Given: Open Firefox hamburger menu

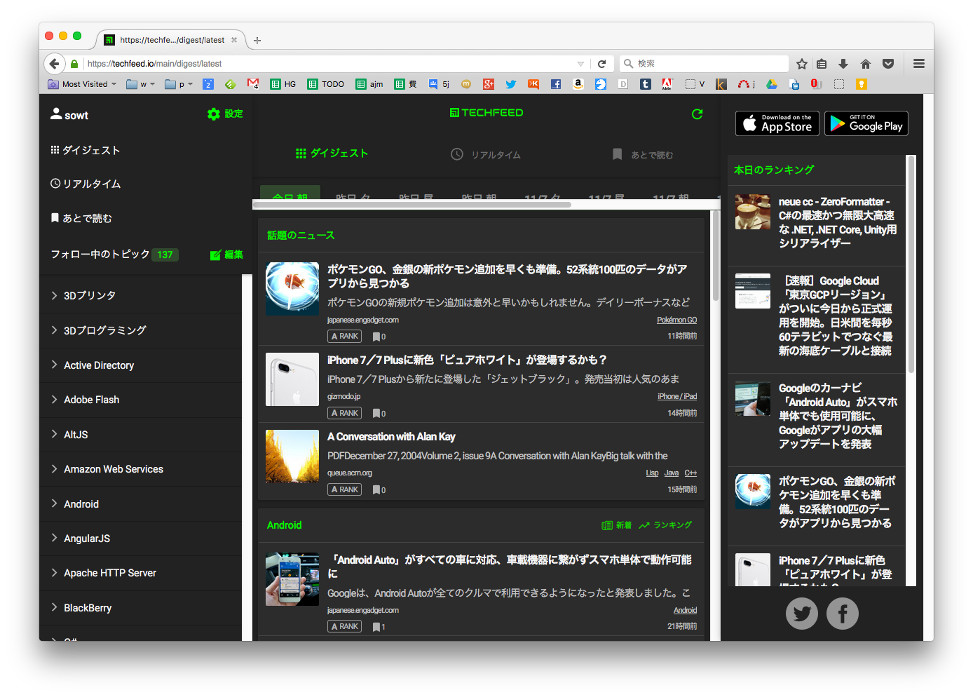Looking at the screenshot, I should point(919,64).
